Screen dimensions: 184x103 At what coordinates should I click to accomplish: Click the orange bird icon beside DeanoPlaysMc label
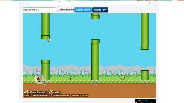coord(26,92)
